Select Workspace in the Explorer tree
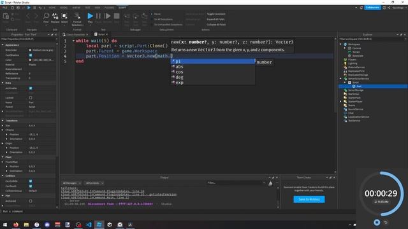The image size is (408, 229). [x=354, y=45]
